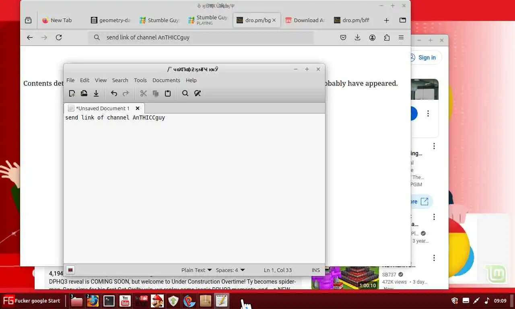Open find with the magnifier toolbar icon
Viewport: 515px width, 309px height.
tap(185, 93)
